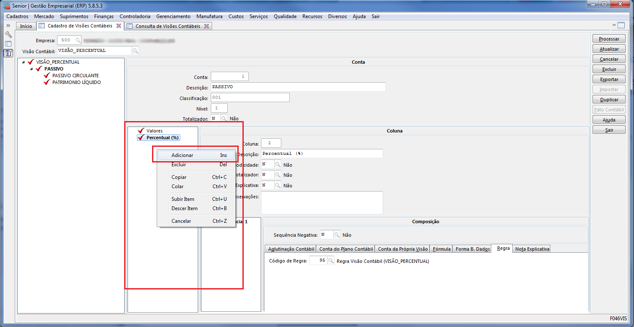This screenshot has height=327, width=634.
Task: Click the maximize panel icon at top right
Action: tap(621, 25)
